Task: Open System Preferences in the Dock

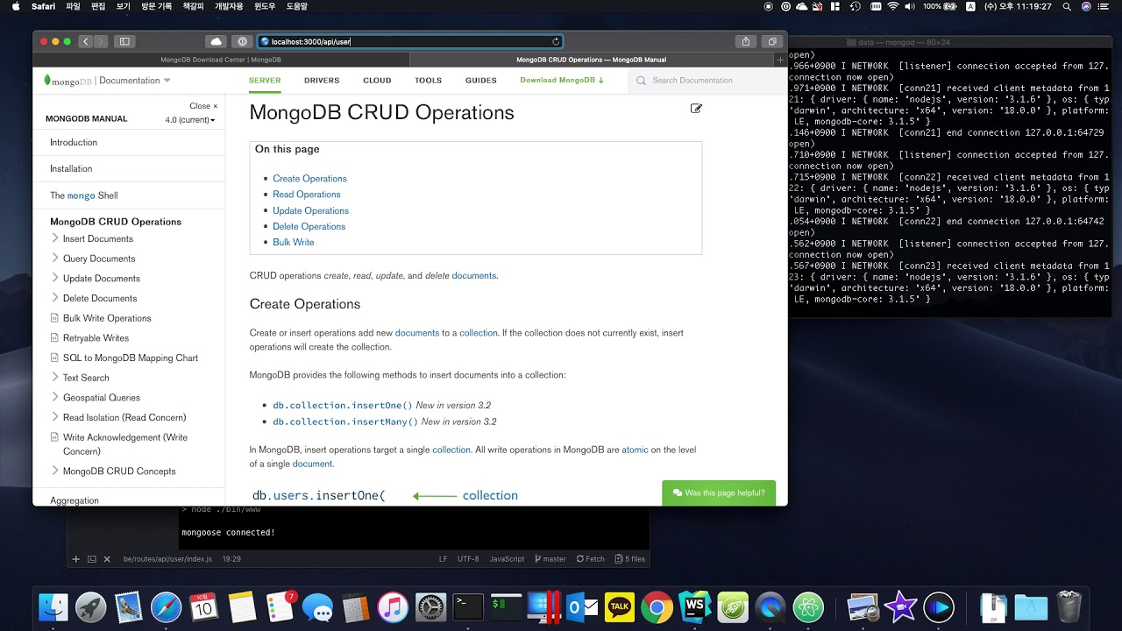Action: point(430,606)
